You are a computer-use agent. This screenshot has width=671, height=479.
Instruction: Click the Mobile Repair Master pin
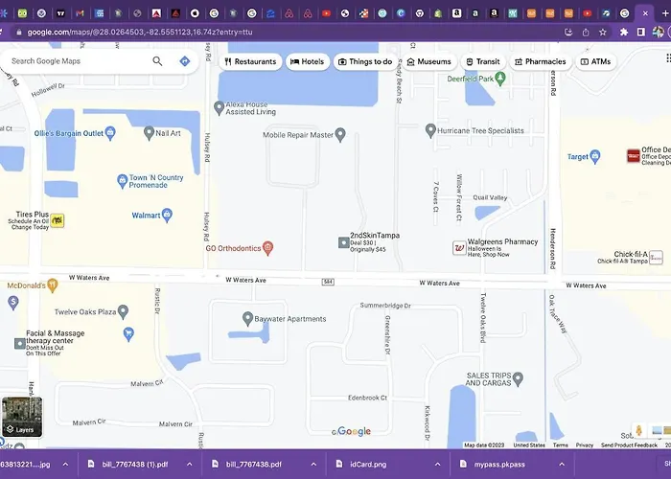[x=340, y=135]
